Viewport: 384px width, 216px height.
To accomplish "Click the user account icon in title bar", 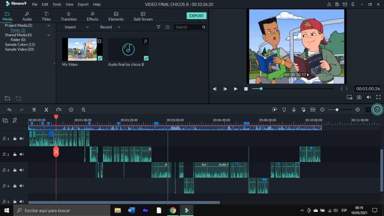I will click(329, 4).
